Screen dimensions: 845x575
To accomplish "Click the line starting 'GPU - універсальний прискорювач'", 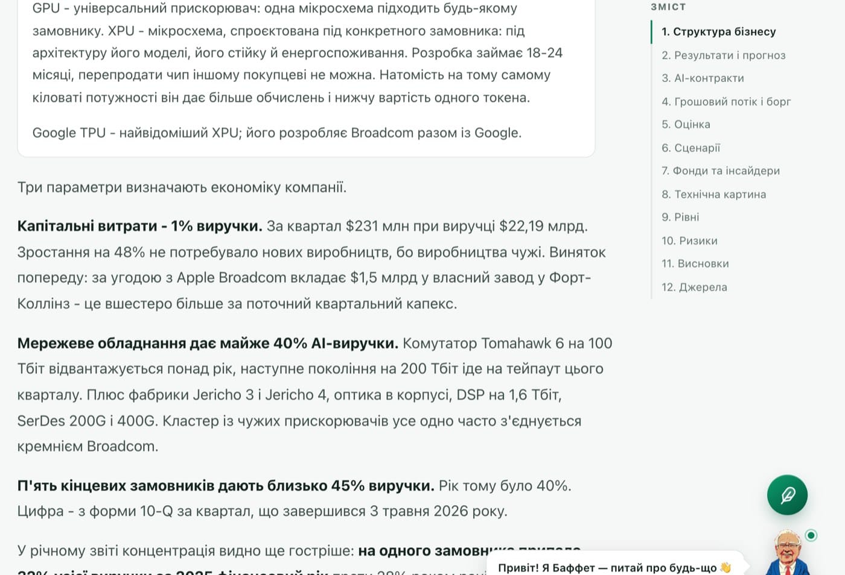I will pos(275,8).
